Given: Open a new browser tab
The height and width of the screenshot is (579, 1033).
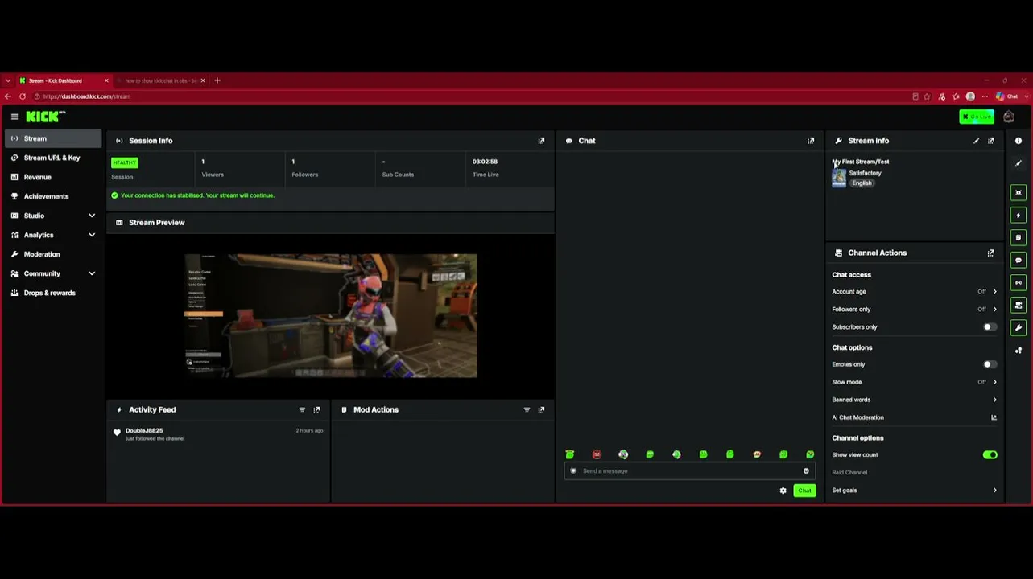Looking at the screenshot, I should click(x=217, y=80).
